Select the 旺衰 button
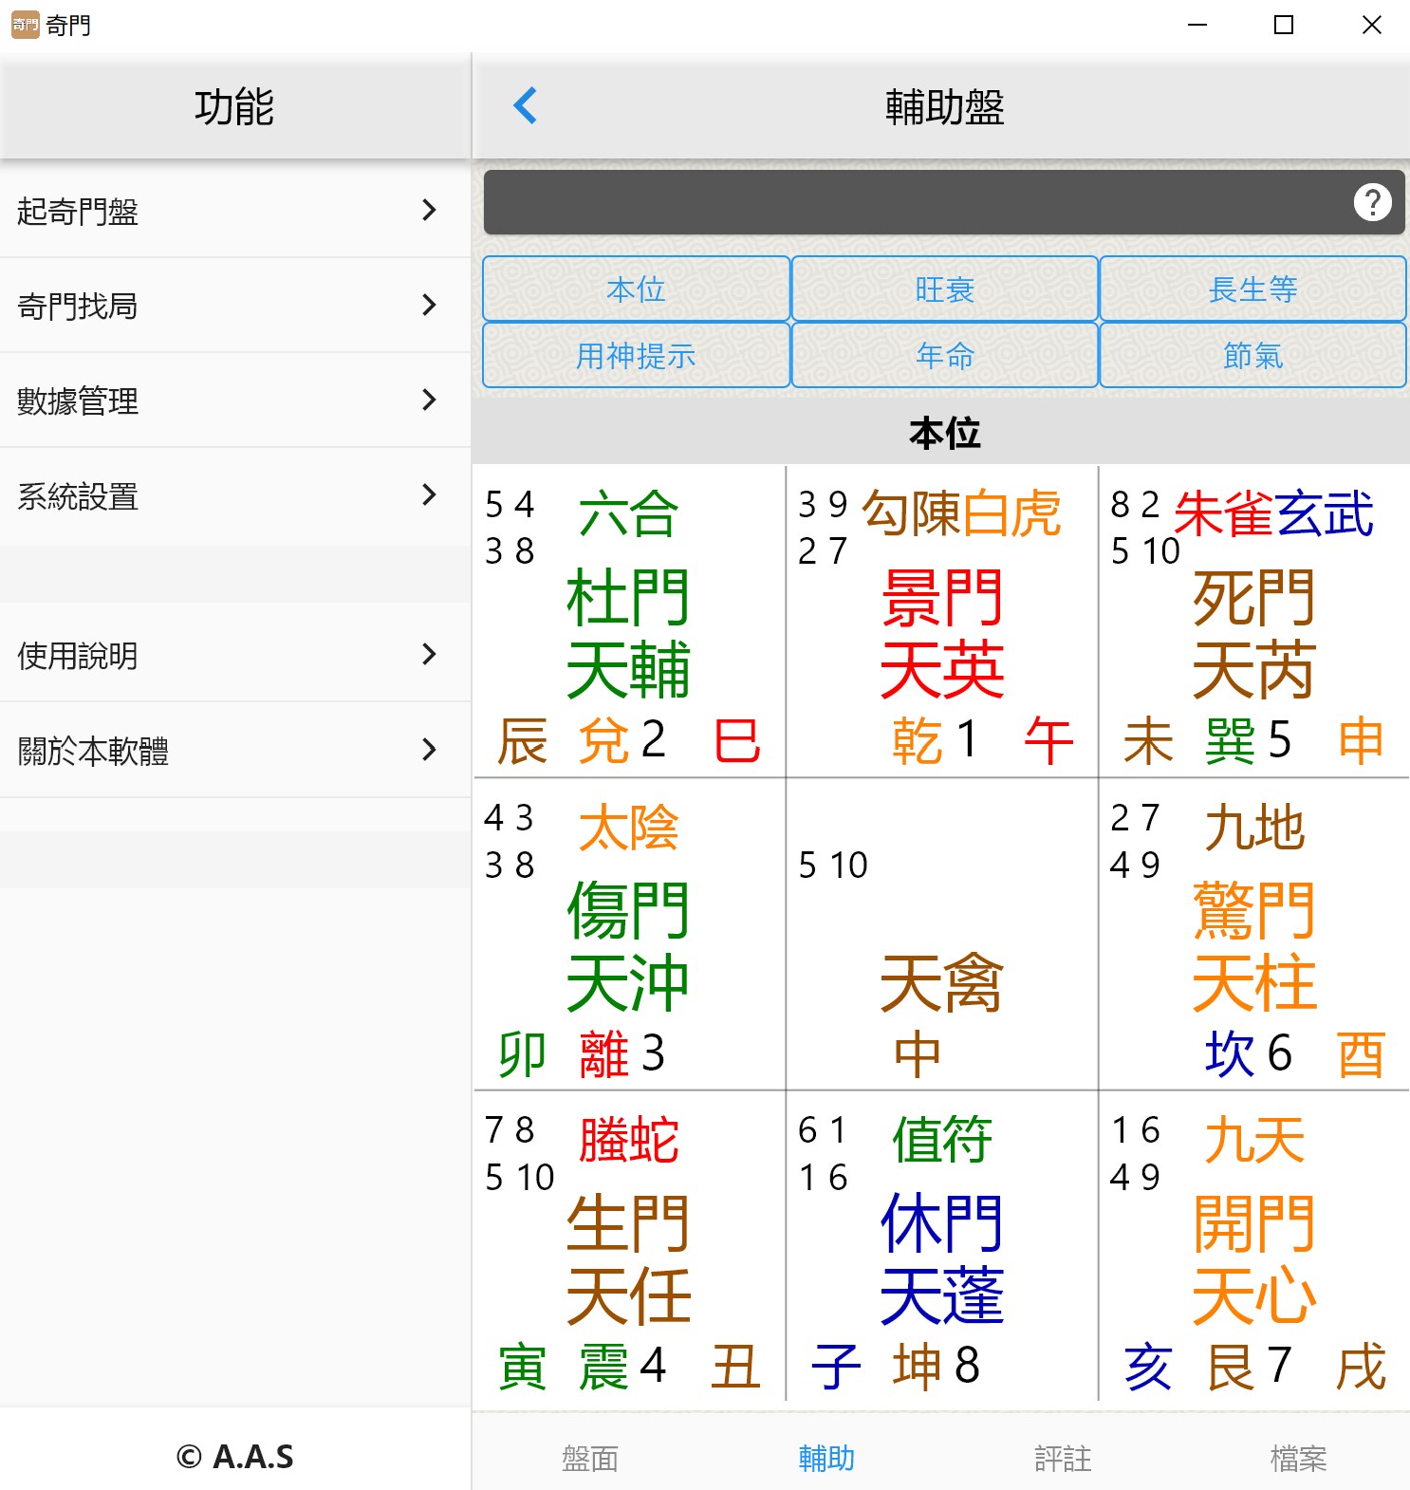1410x1490 pixels. pos(944,289)
